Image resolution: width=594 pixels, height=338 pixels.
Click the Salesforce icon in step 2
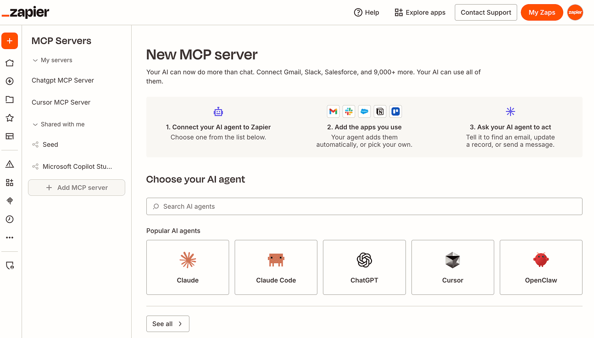364,111
